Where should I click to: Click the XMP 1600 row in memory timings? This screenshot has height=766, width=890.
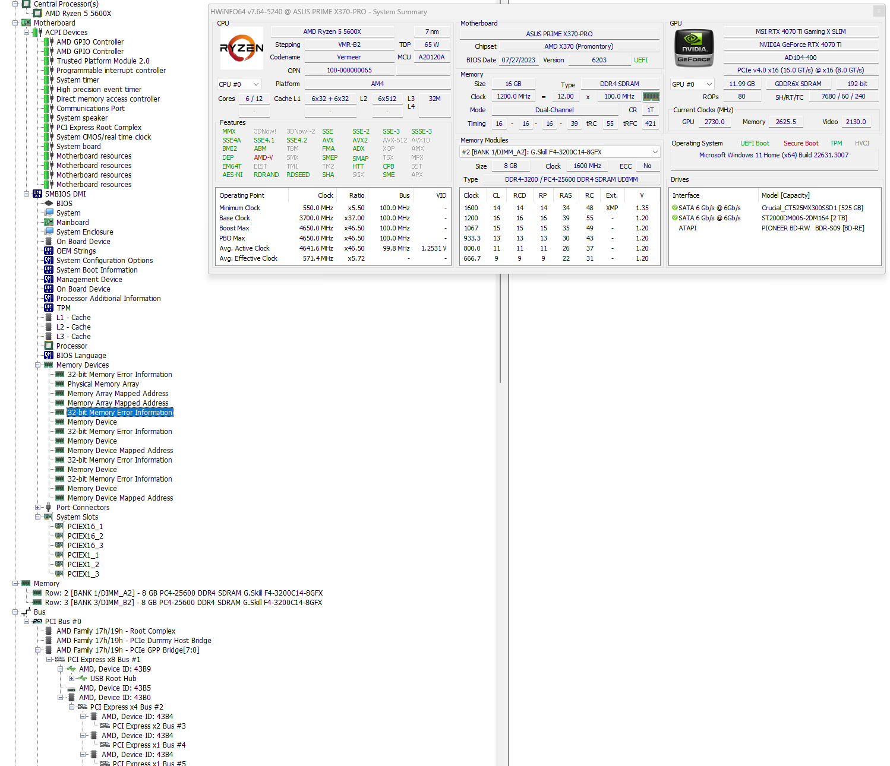(x=559, y=208)
